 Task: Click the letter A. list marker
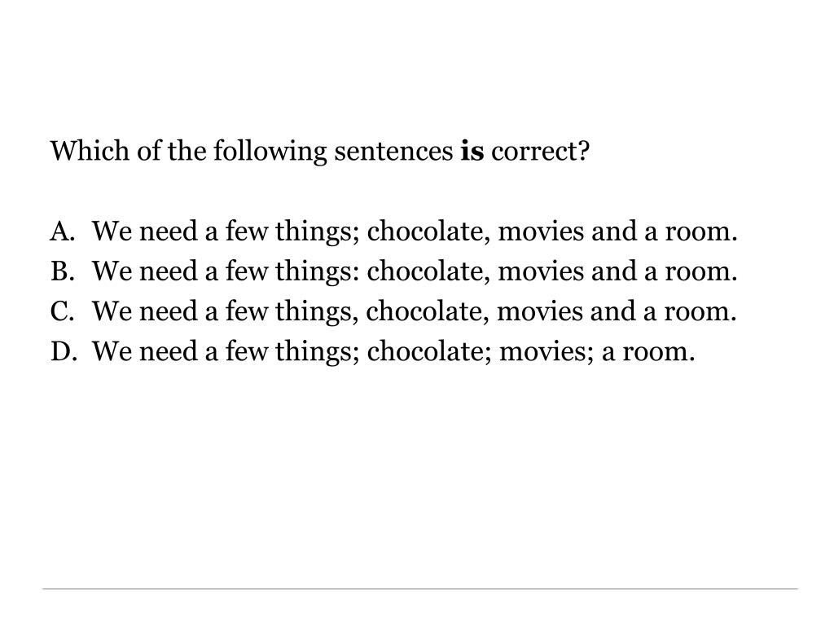point(62,231)
